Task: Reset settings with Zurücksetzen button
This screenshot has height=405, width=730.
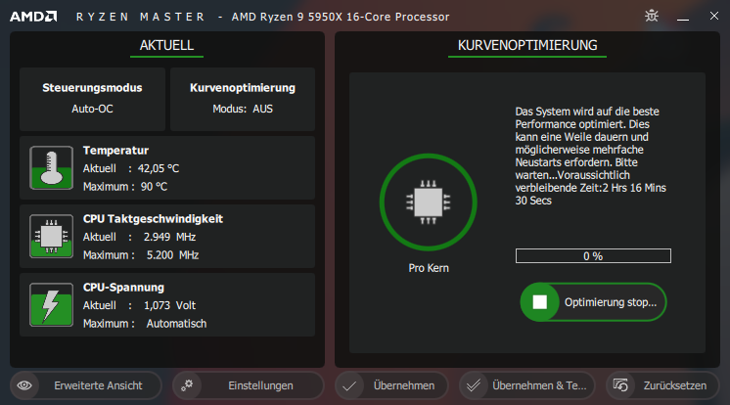Action: 662,385
